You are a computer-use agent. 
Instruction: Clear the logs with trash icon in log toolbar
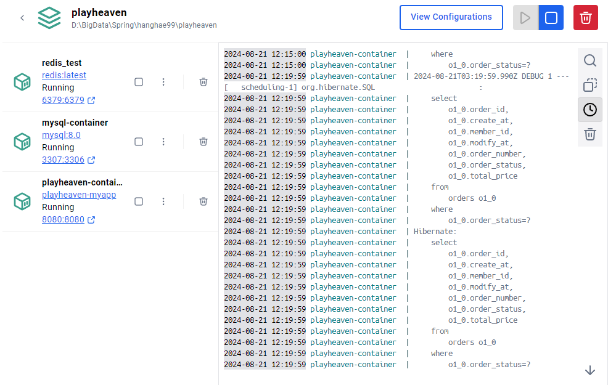click(x=590, y=134)
